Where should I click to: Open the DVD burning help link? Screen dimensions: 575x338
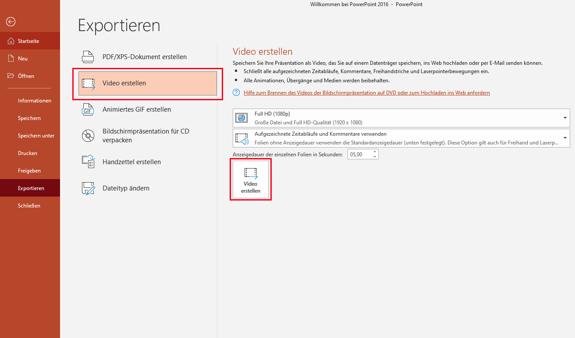coord(366,93)
